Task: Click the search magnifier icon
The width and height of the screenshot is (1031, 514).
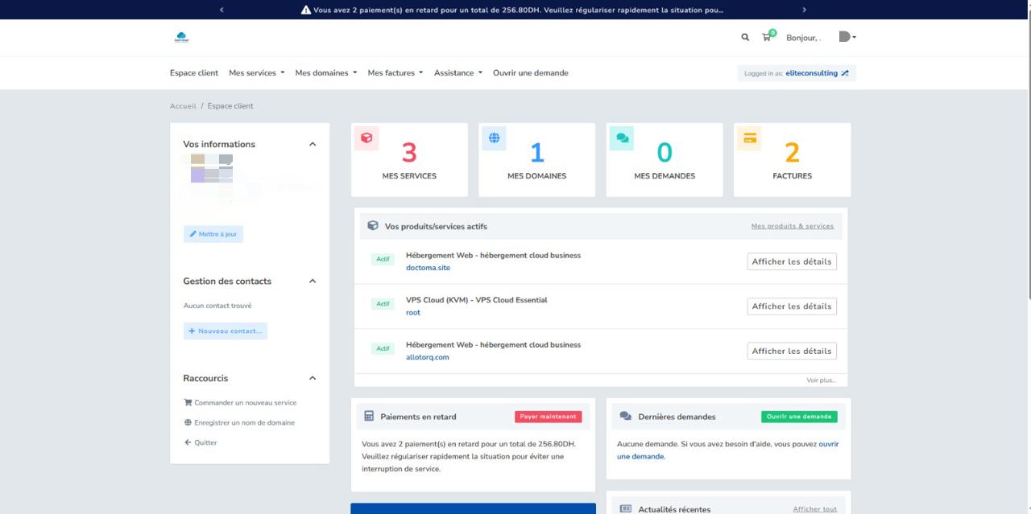Action: click(x=745, y=37)
